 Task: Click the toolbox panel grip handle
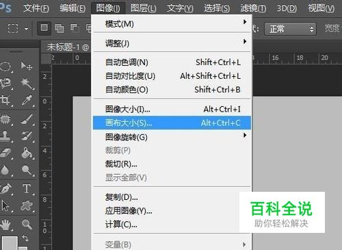coord(16,52)
